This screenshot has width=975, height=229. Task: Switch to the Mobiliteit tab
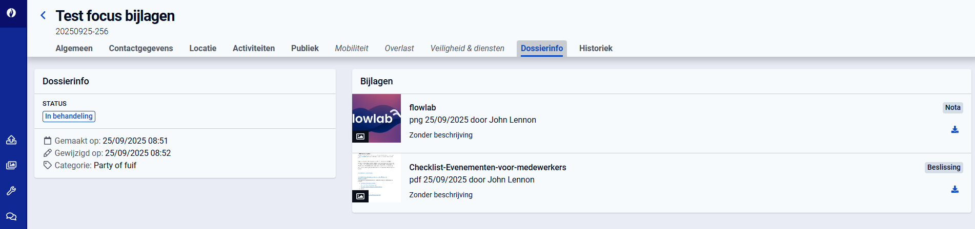(351, 49)
